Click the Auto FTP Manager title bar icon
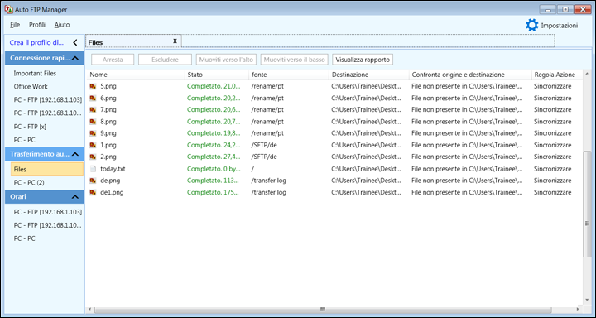The width and height of the screenshot is (596, 318). (8, 9)
